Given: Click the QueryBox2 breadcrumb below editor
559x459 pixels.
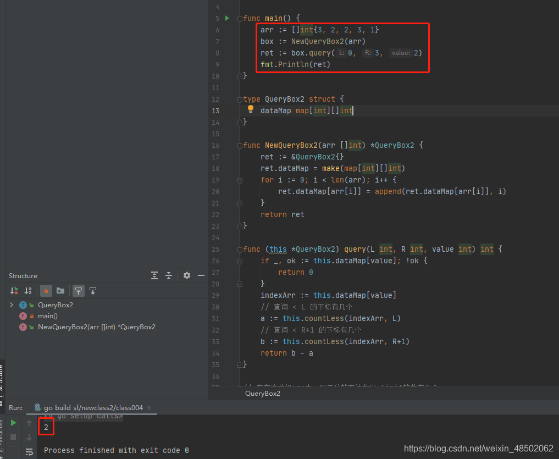Looking at the screenshot, I should click(x=263, y=394).
